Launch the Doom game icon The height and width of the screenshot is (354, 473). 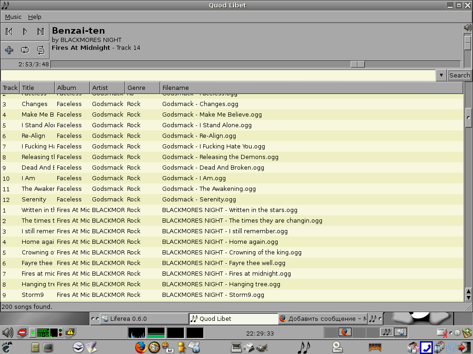click(375, 348)
